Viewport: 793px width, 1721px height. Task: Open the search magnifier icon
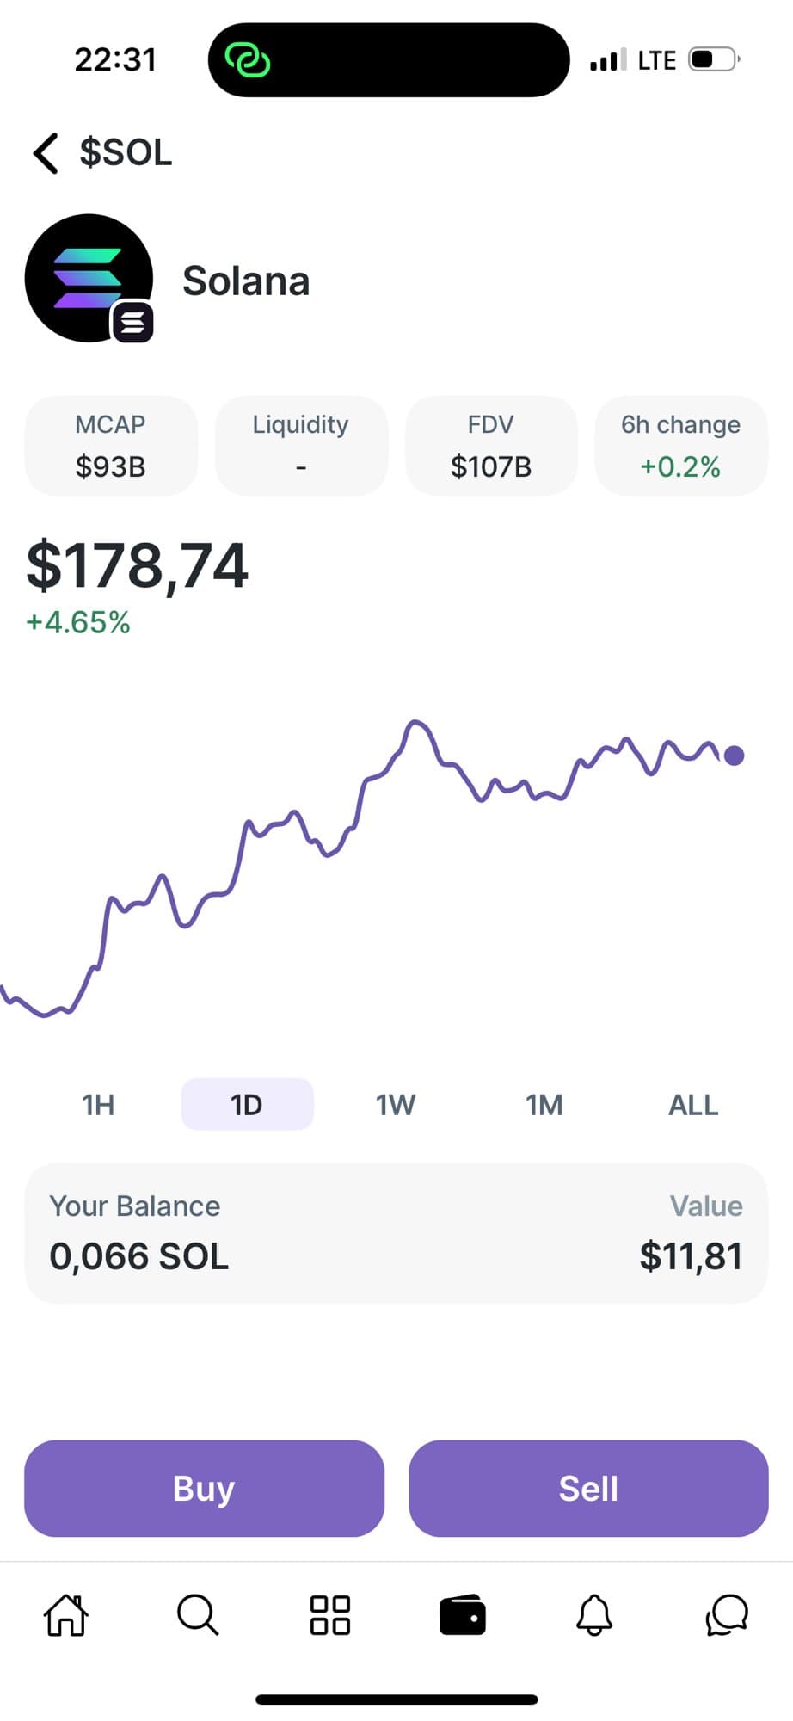198,1614
